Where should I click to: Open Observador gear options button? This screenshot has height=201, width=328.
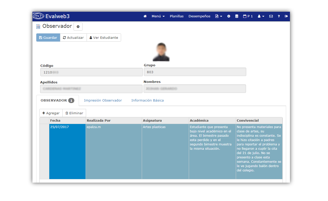tap(78, 27)
